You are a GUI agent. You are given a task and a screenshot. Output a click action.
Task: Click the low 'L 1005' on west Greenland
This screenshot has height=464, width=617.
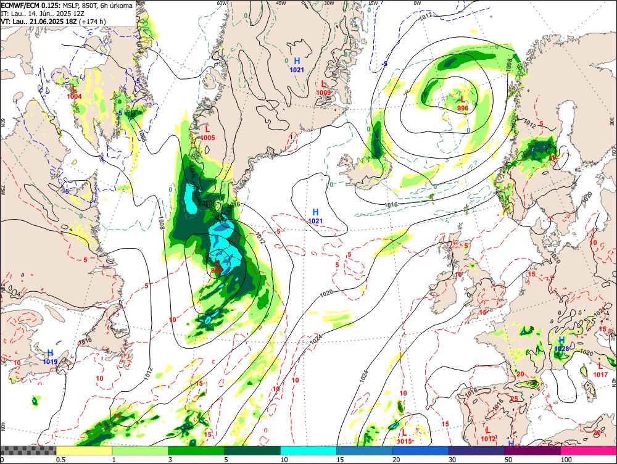pos(207,133)
